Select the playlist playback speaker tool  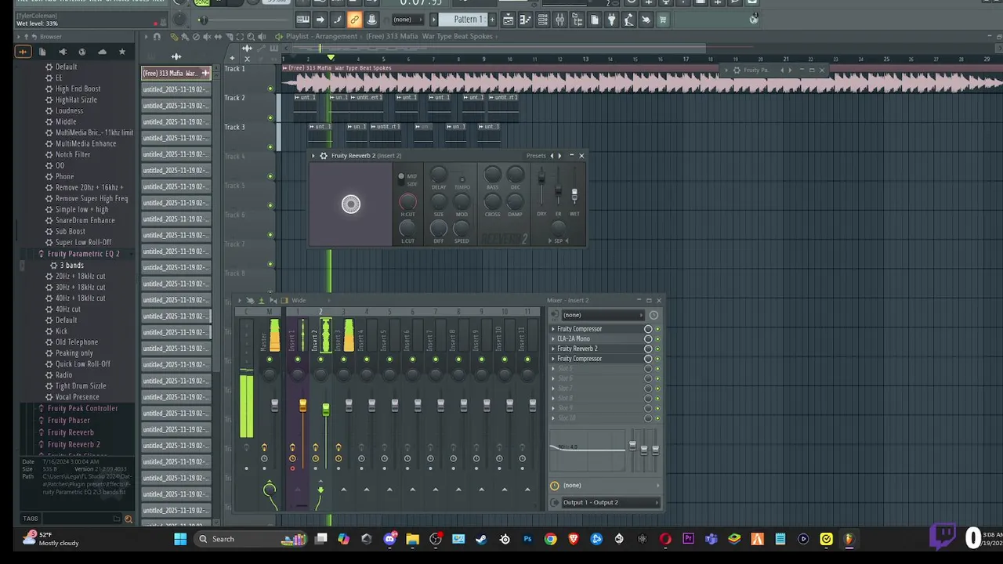[262, 37]
